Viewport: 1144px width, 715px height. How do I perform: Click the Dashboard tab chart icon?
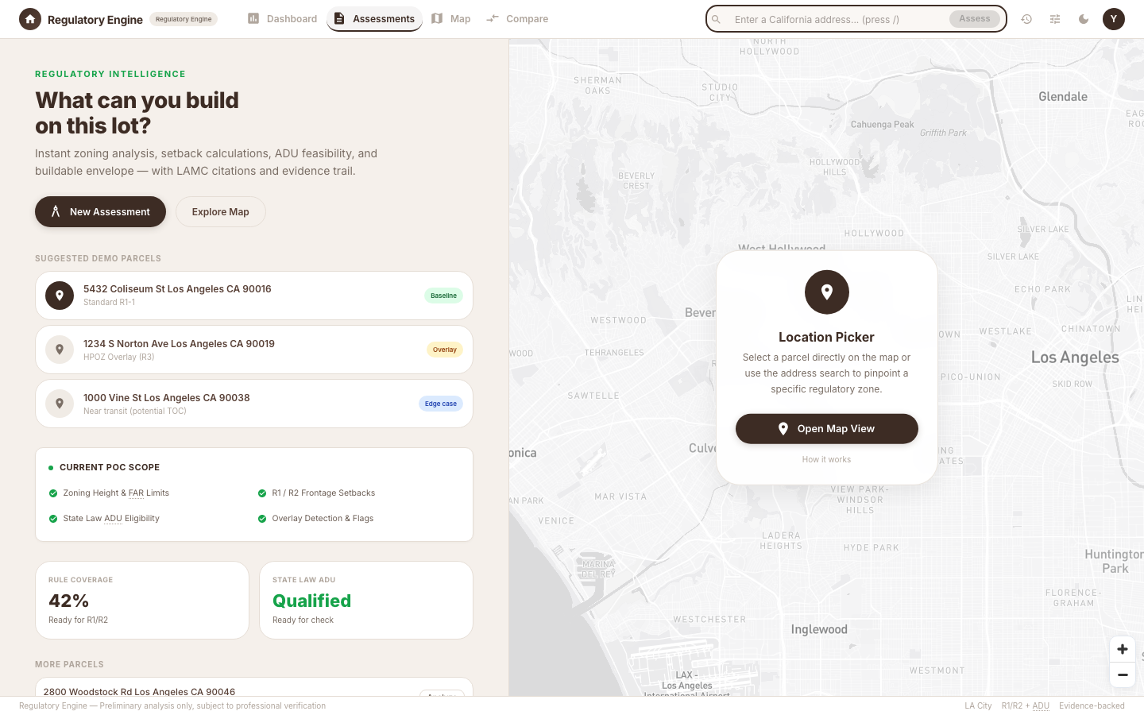(253, 18)
